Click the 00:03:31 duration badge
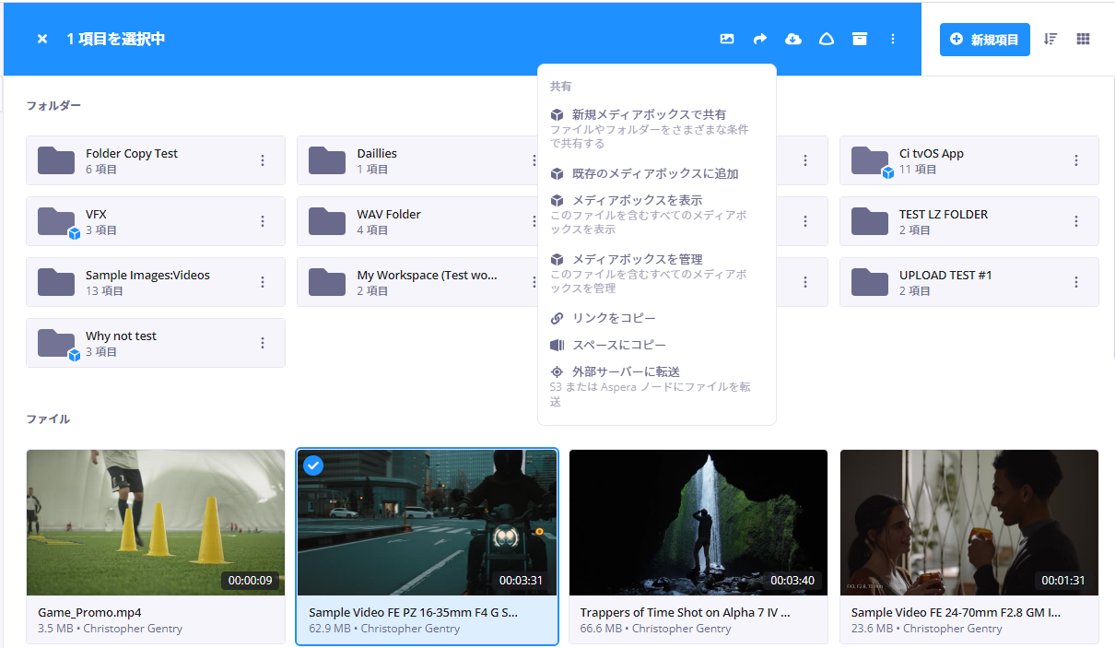The width and height of the screenshot is (1115, 648). tap(521, 581)
